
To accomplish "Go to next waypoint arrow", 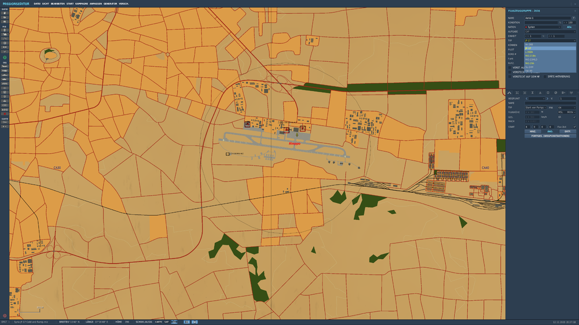I will click(x=547, y=98).
